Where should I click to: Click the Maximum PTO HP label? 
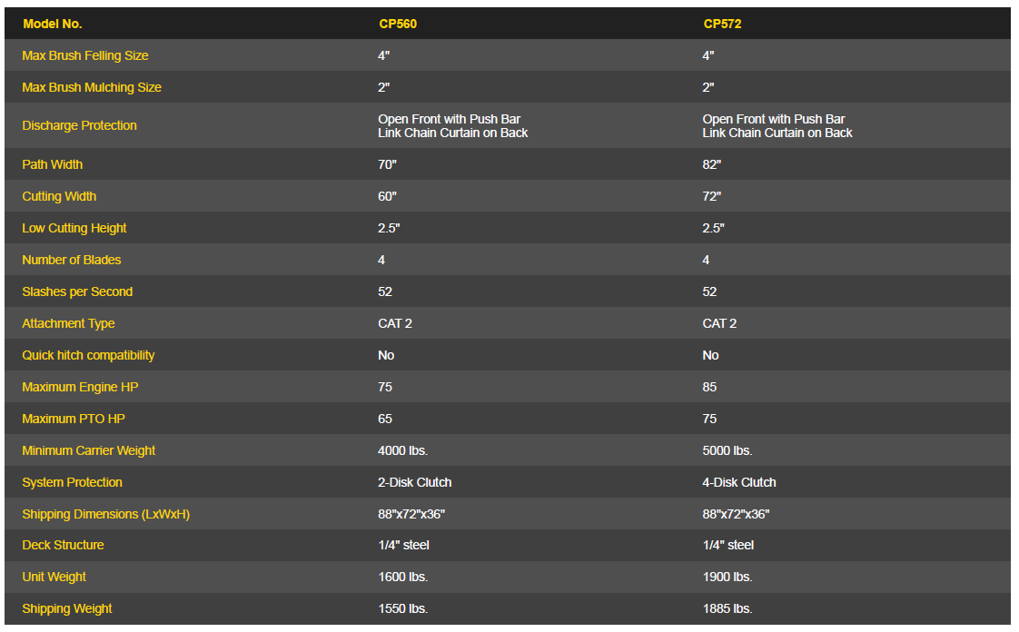[x=75, y=419]
